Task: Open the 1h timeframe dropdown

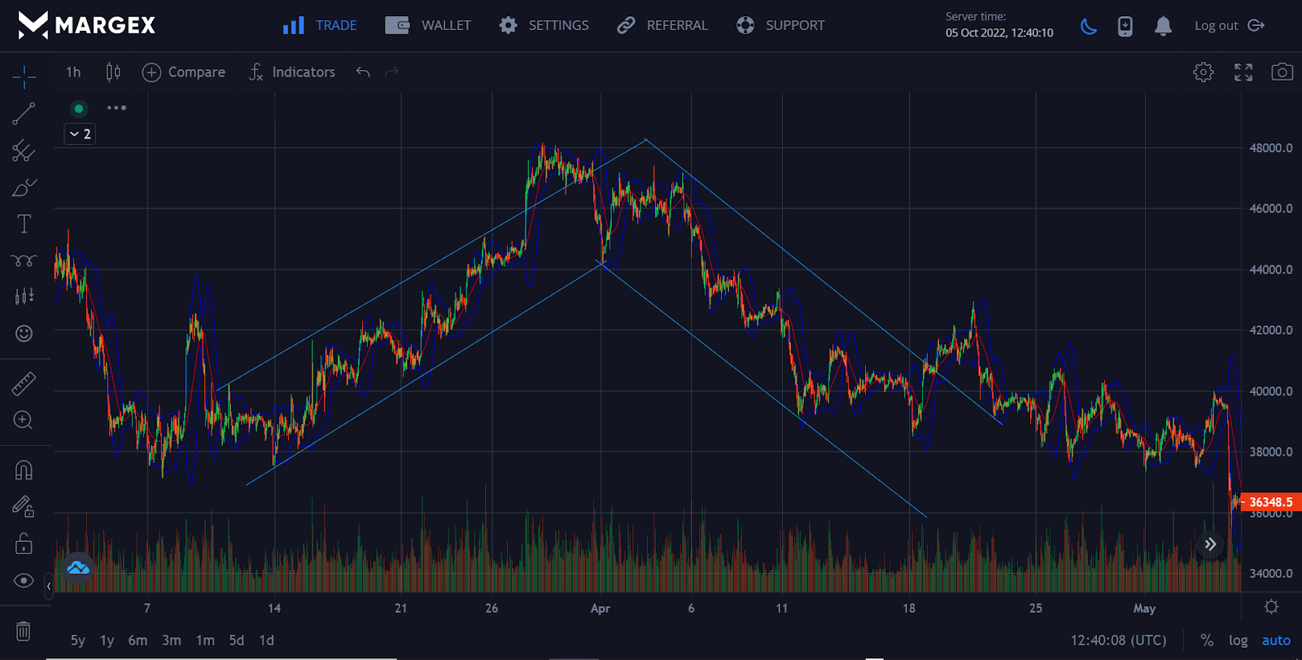Action: tap(73, 72)
